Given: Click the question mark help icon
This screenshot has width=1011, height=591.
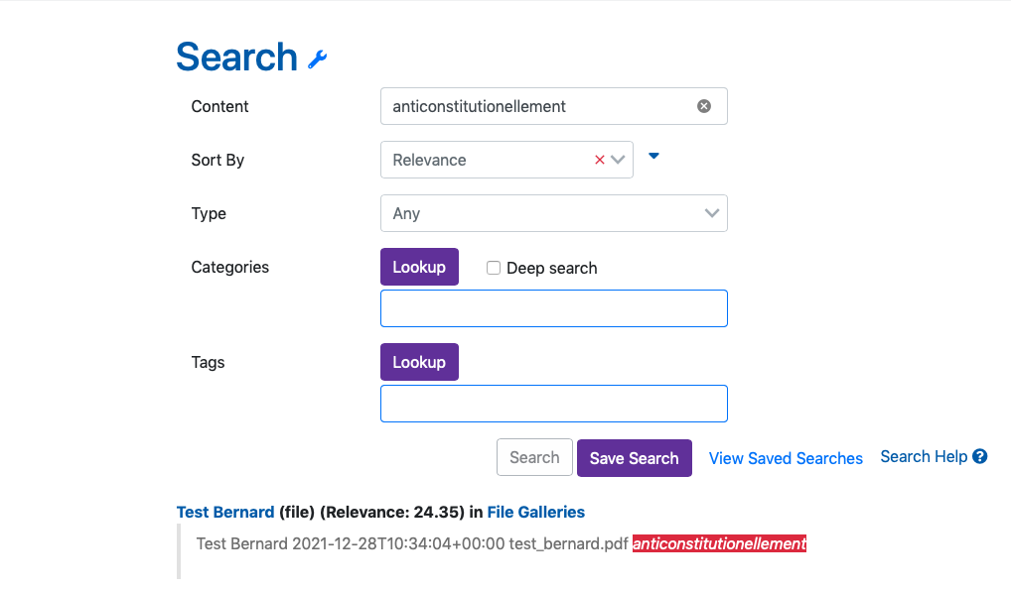Looking at the screenshot, I should (980, 457).
